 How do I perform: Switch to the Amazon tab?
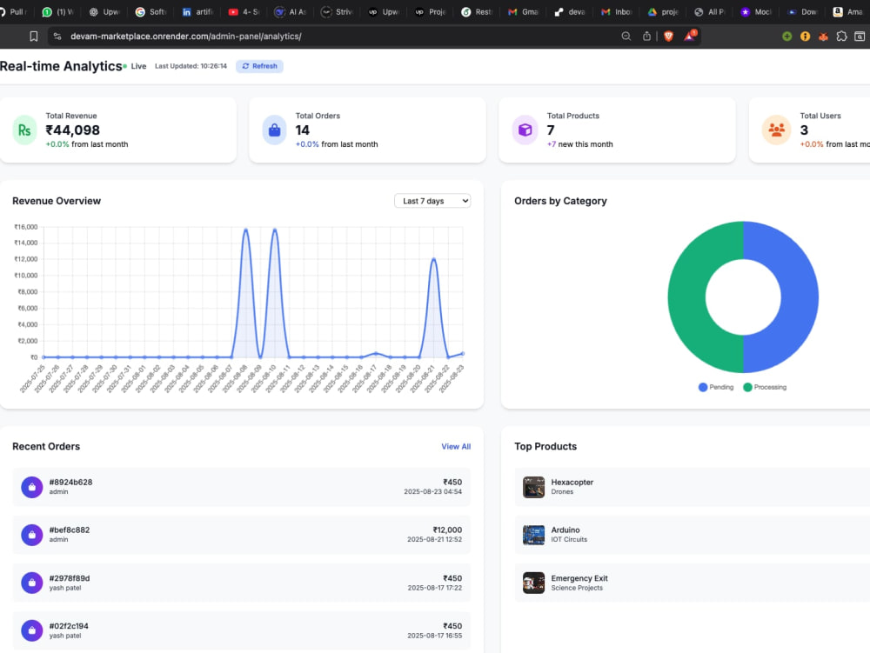849,11
